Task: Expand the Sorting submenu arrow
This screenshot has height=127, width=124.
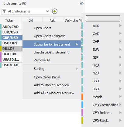Action: coord(77,69)
